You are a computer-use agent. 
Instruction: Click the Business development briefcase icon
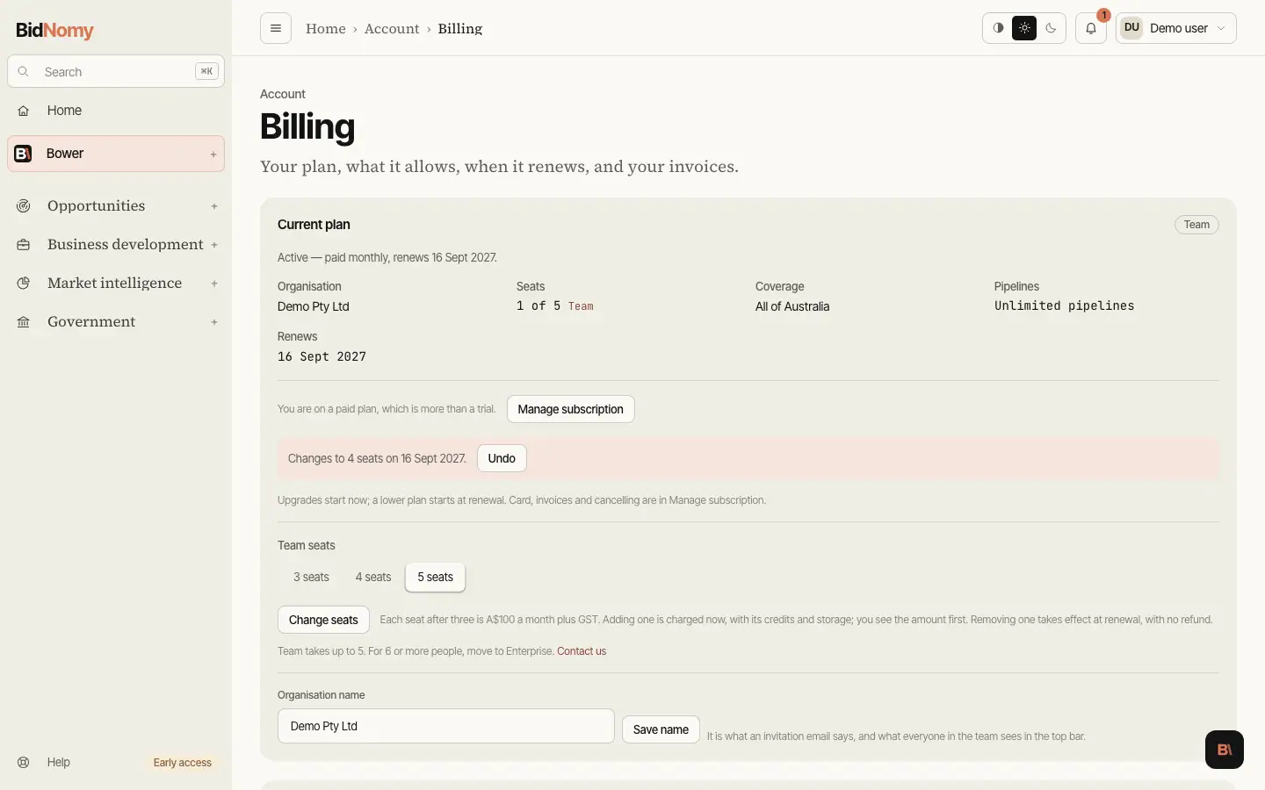24,245
